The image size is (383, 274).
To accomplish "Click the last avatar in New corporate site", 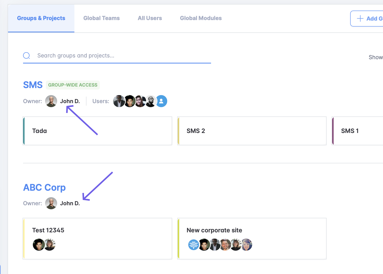I will pyautogui.click(x=247, y=245).
